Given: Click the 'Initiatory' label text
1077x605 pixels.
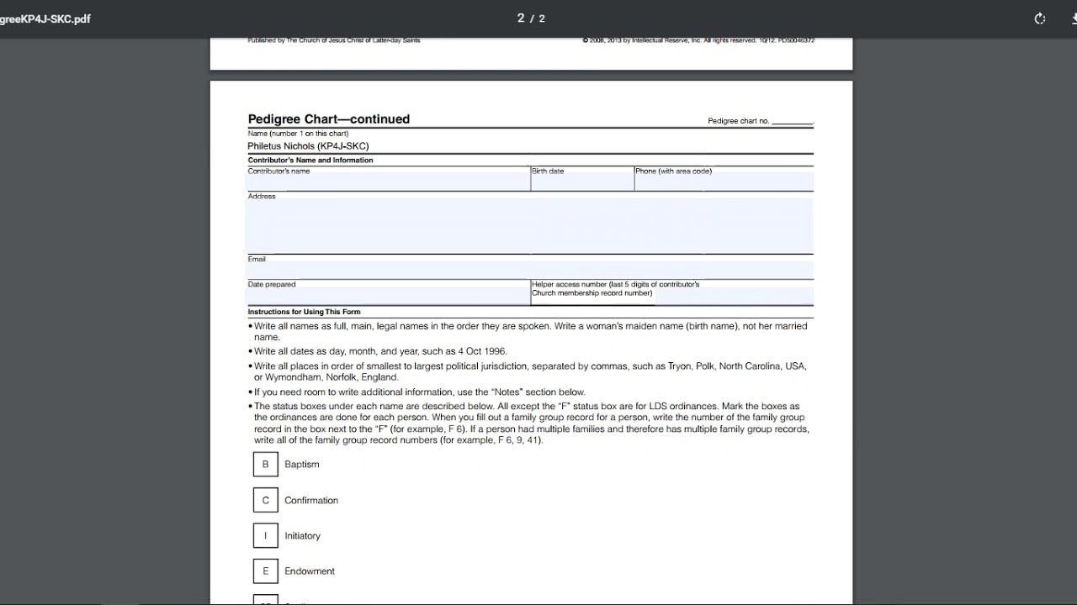Looking at the screenshot, I should 302,535.
